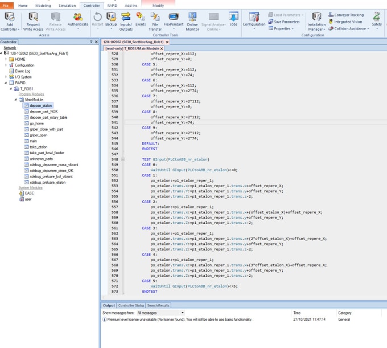This screenshot has width=387, height=348.
Task: Click Collision Avoidance
Action: pos(348,28)
